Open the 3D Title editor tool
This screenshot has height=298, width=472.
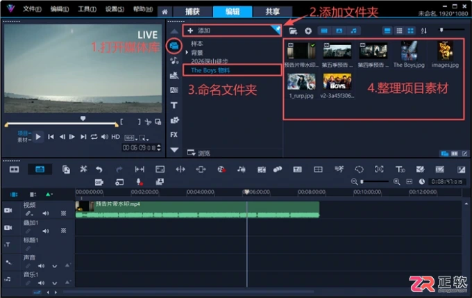pos(400,169)
